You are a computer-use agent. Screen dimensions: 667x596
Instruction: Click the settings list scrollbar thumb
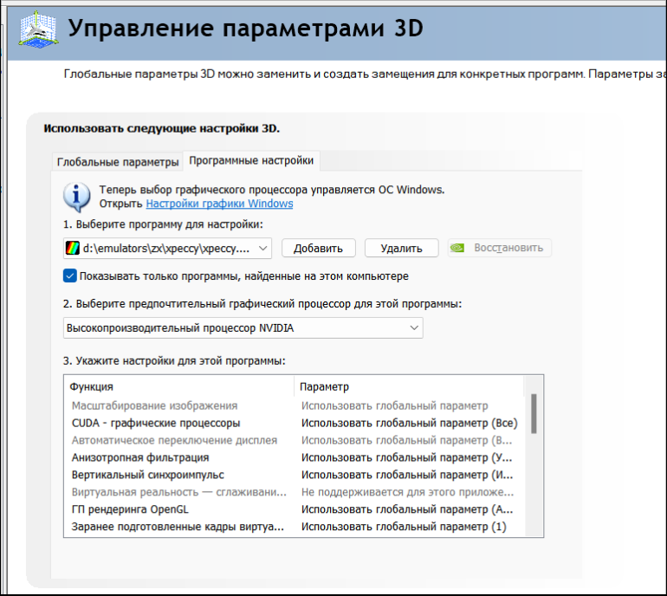point(534,413)
